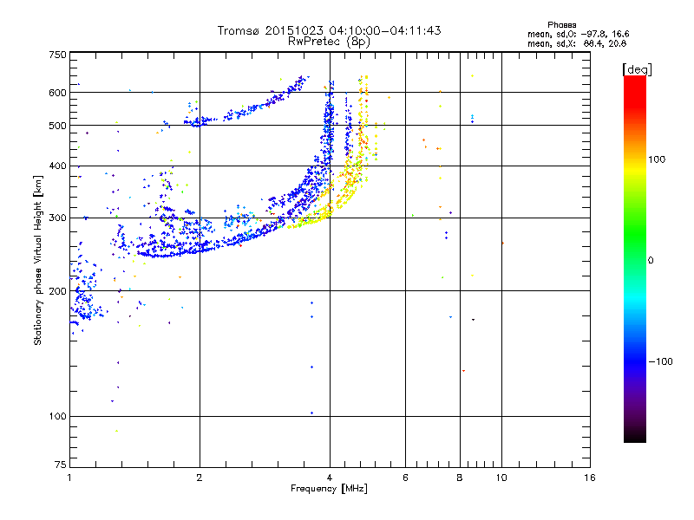This screenshot has height=520, width=694.
Task: Click x-axis tick label '8'
Action: coord(460,478)
